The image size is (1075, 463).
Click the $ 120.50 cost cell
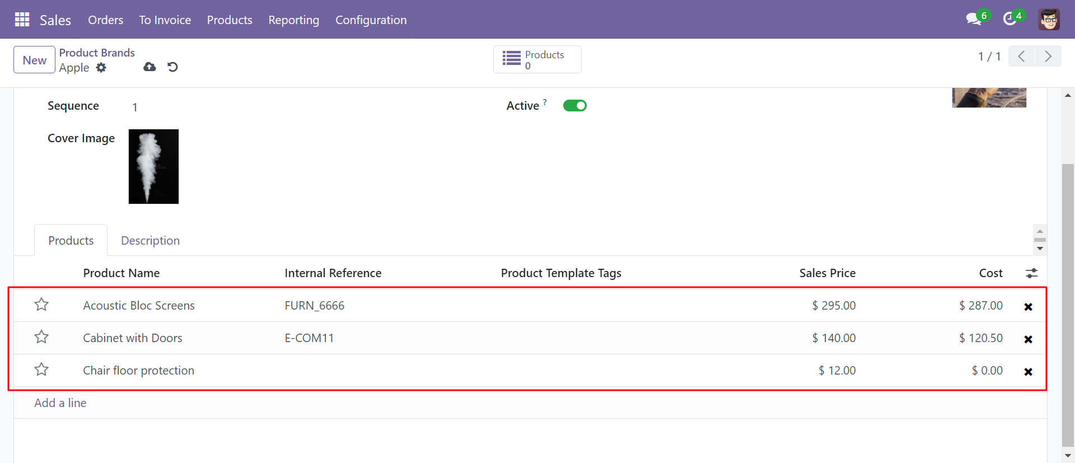(x=981, y=338)
